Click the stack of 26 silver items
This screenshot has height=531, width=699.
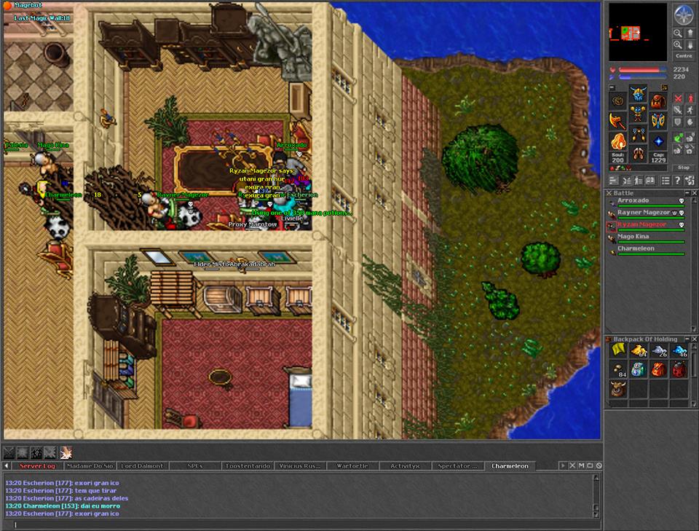(x=659, y=350)
